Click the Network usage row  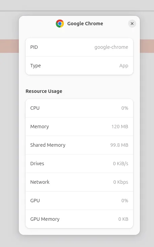(79, 182)
